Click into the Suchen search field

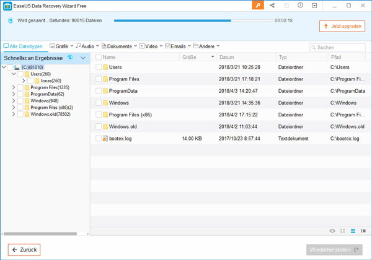337,48
